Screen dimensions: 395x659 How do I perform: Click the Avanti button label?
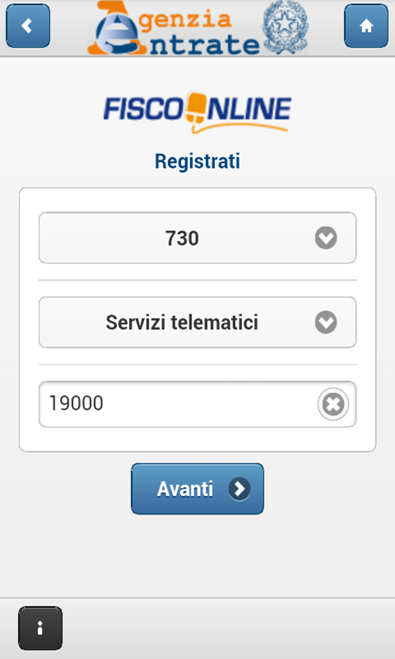[x=185, y=489]
